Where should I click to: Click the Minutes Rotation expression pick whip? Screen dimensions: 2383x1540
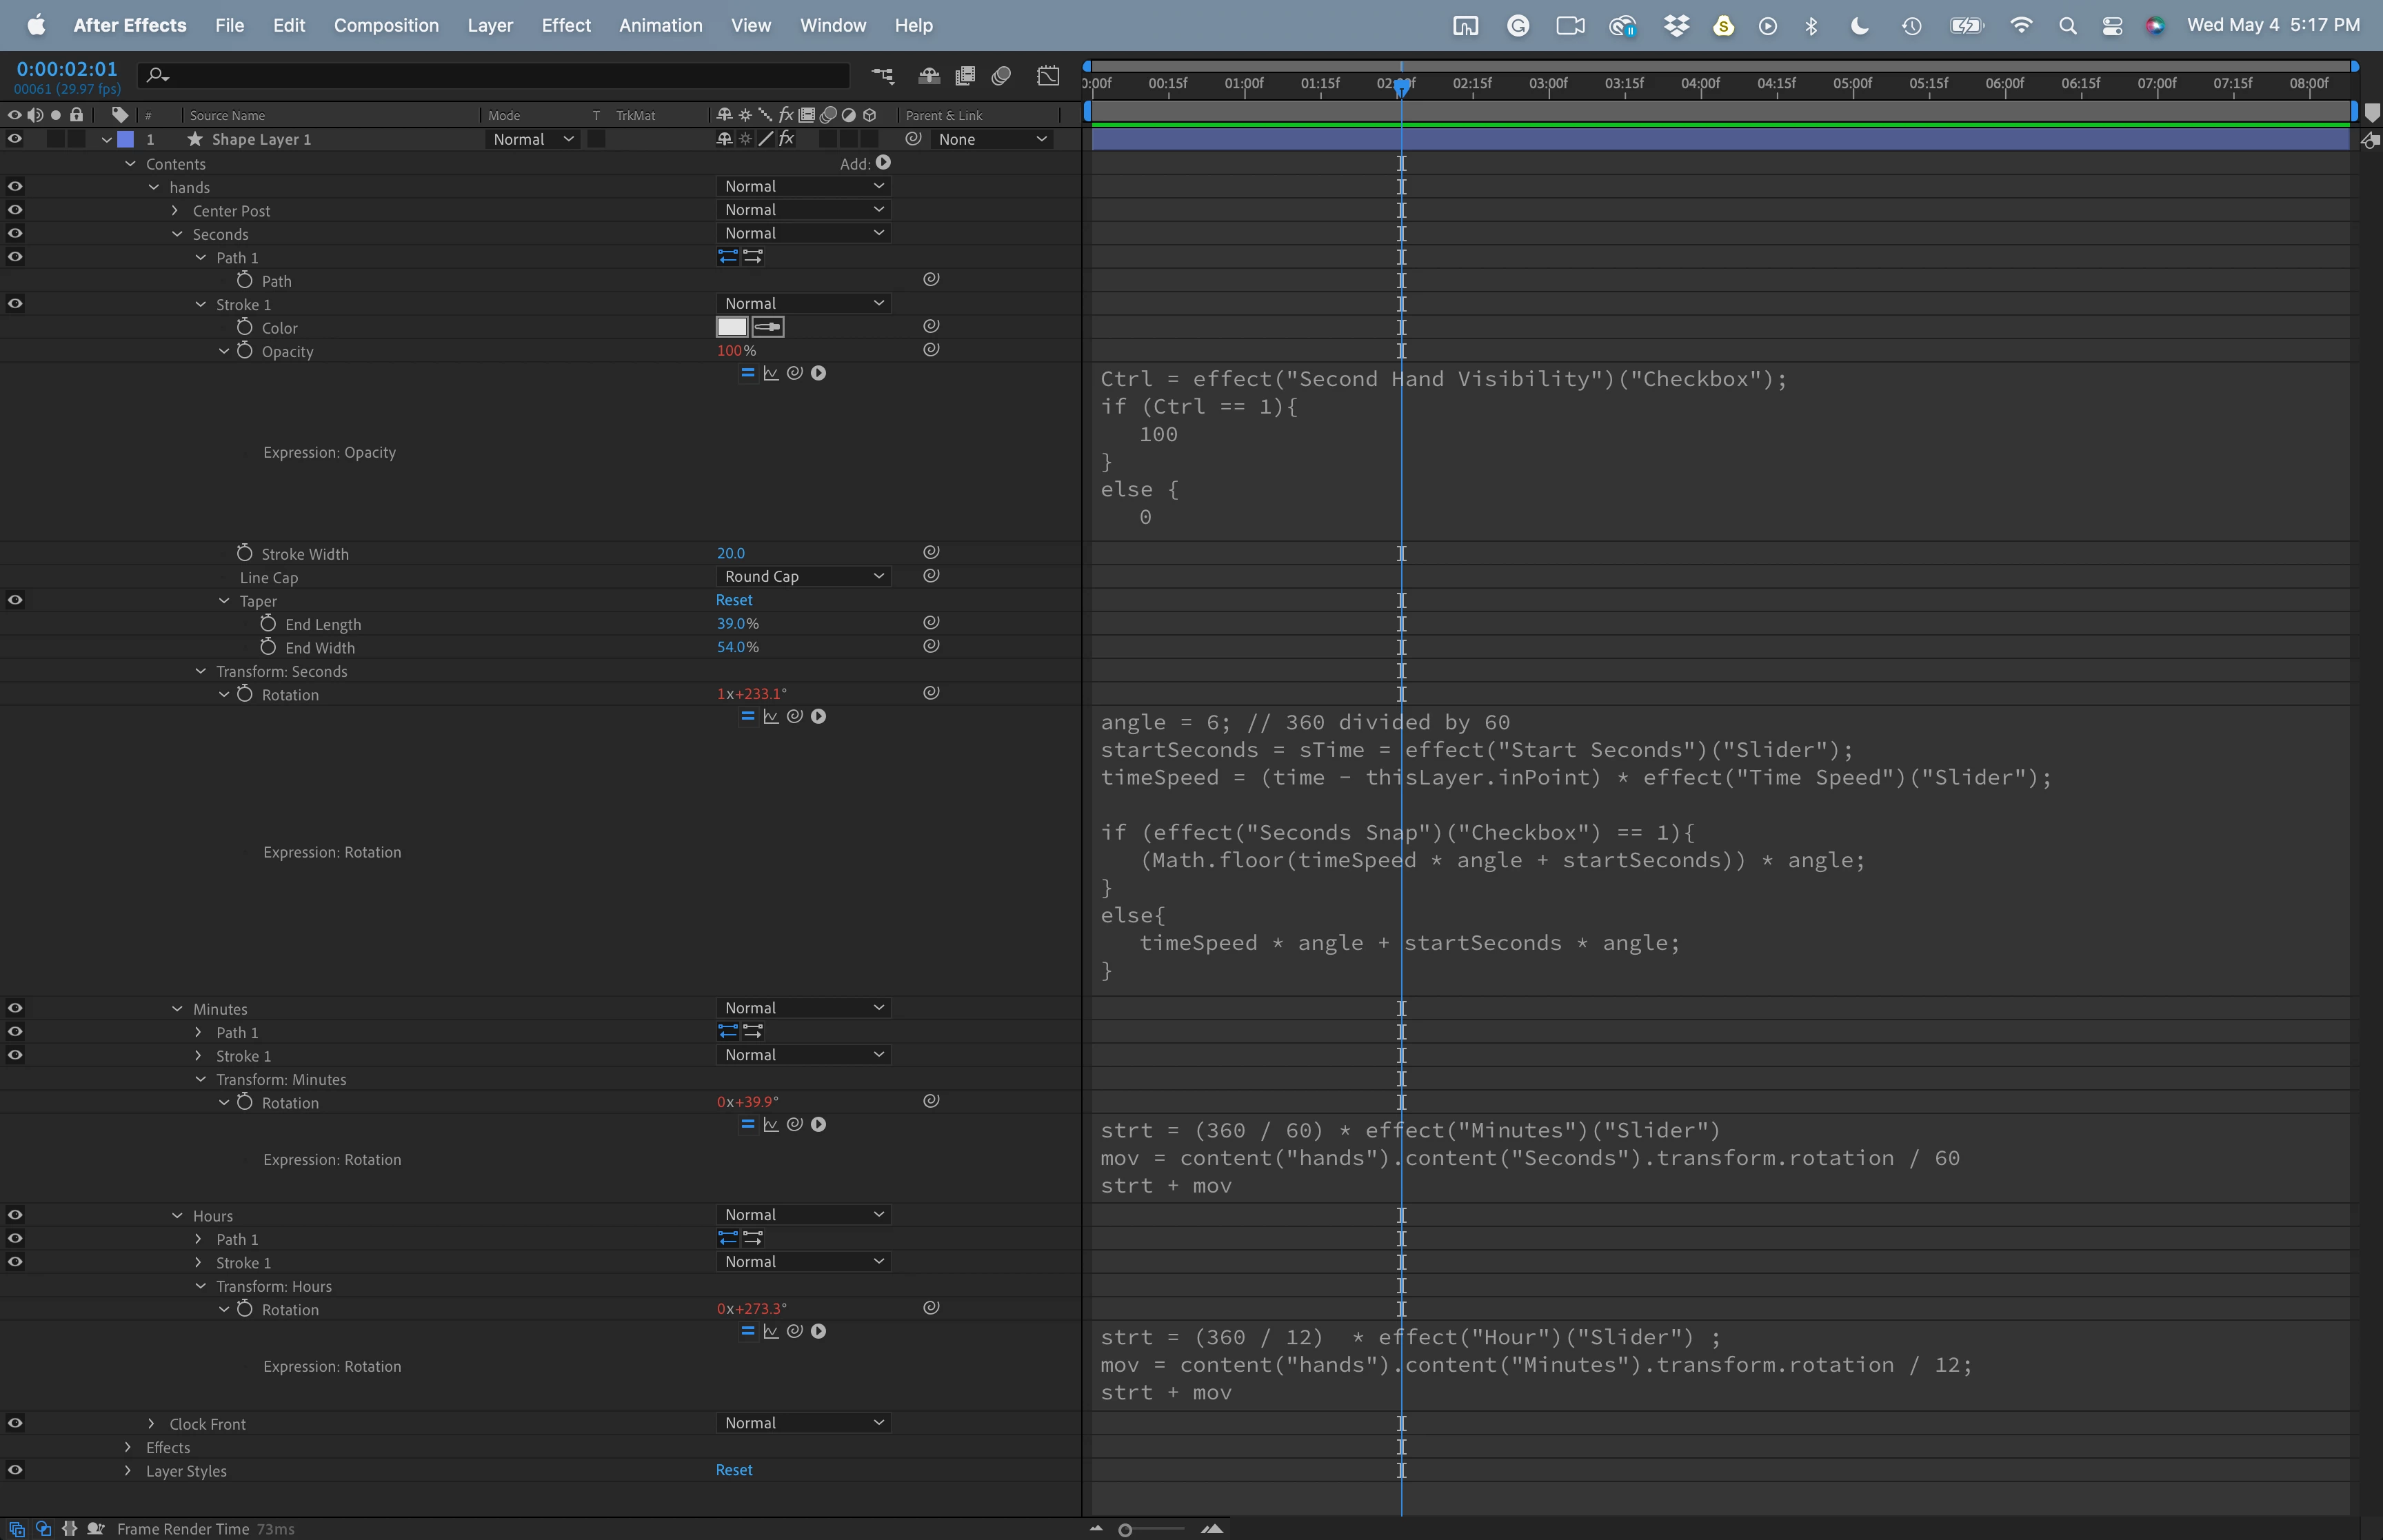pos(795,1124)
